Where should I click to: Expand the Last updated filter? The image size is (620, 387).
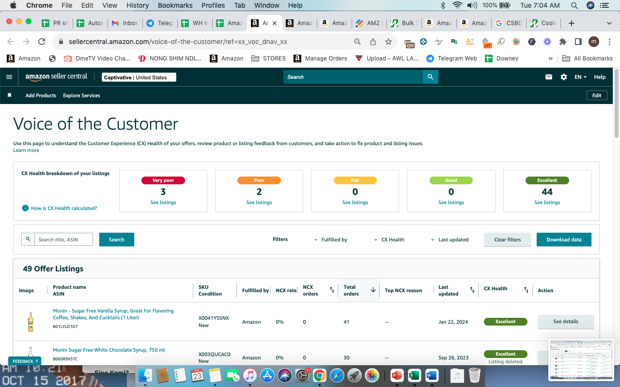pos(450,239)
